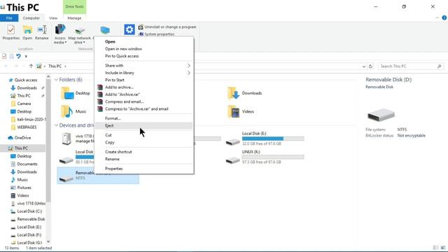The height and width of the screenshot is (252, 448).
Task: Click System properties in the ribbon
Action: 157,34
